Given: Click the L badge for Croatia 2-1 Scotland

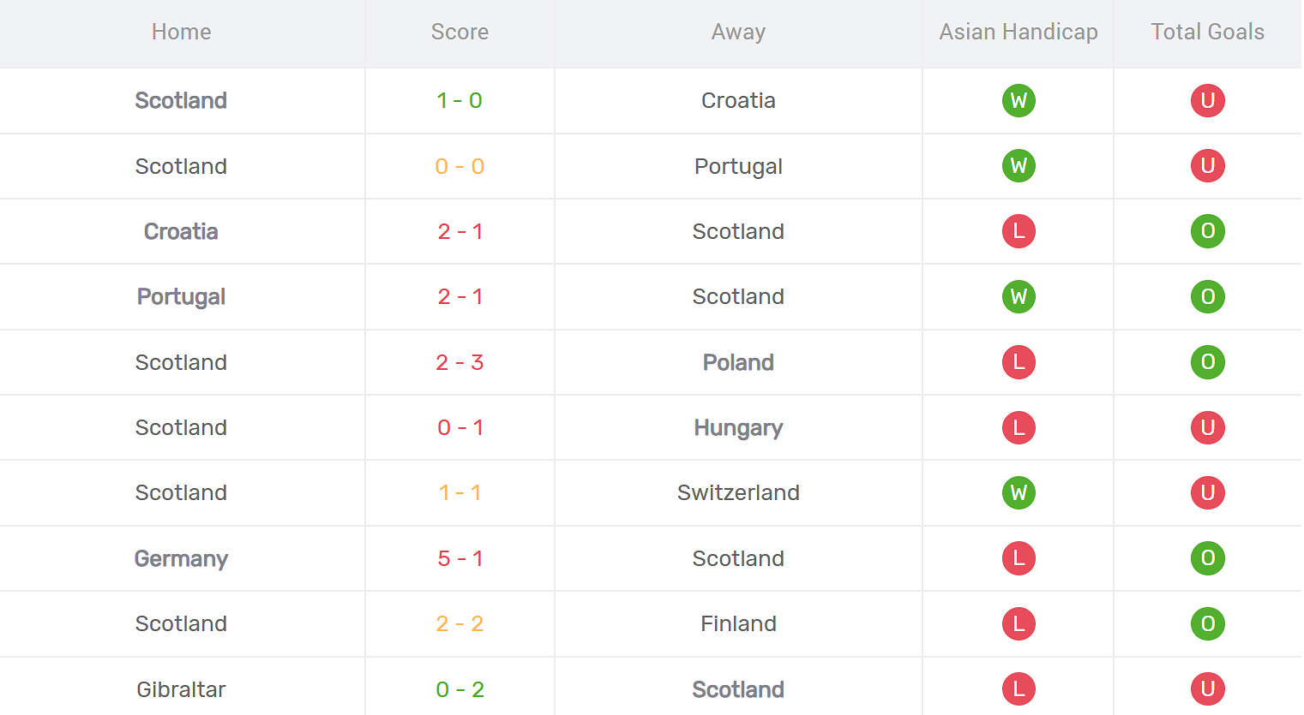Looking at the screenshot, I should click(1019, 231).
